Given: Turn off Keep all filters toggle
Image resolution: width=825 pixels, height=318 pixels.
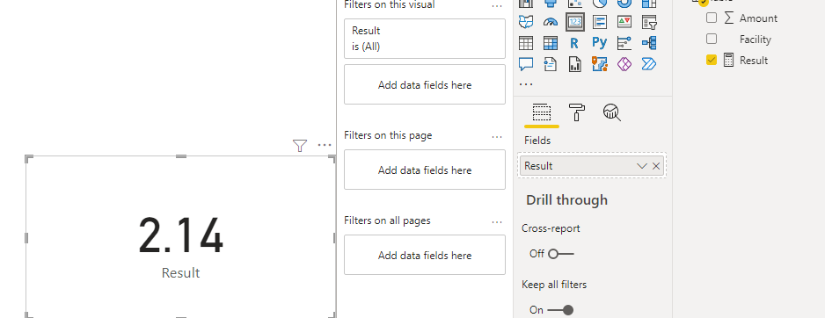Looking at the screenshot, I should 560,310.
